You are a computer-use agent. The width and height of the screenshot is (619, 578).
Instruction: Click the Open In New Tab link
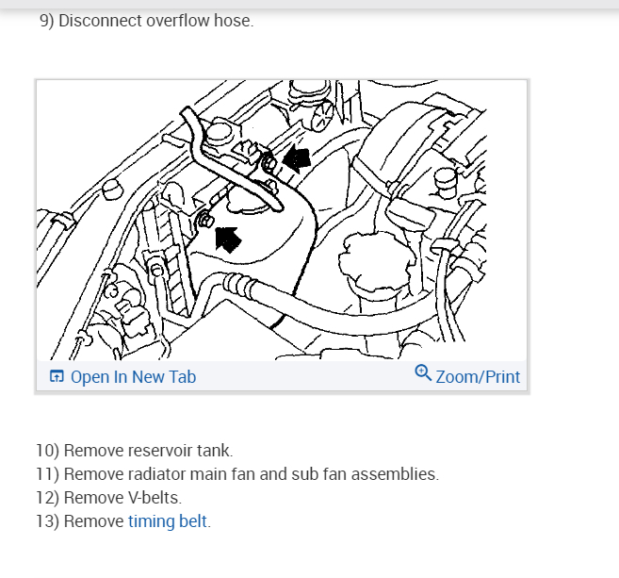(122, 377)
